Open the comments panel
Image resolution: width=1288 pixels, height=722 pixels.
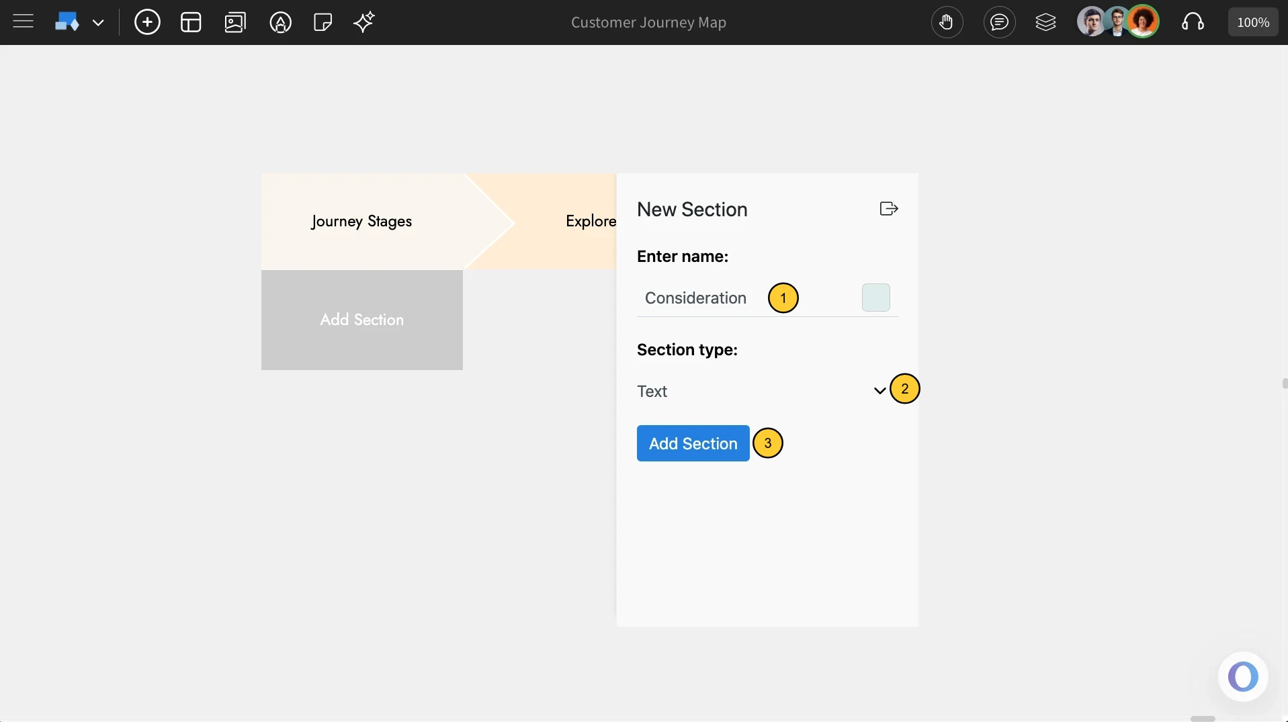click(1000, 22)
